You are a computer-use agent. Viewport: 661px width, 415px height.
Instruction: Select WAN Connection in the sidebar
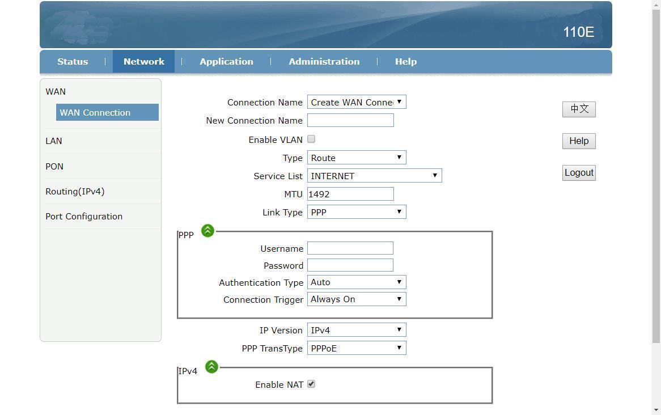tap(107, 113)
